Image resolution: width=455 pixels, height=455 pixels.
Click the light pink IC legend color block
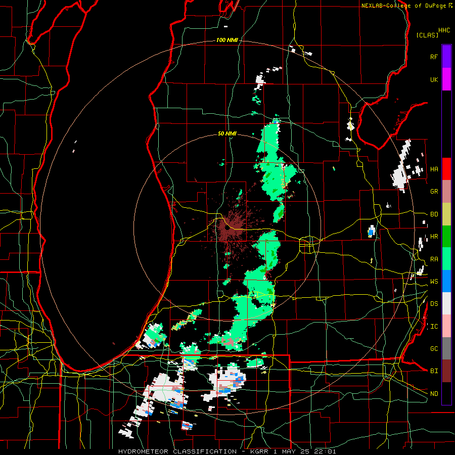click(x=446, y=326)
